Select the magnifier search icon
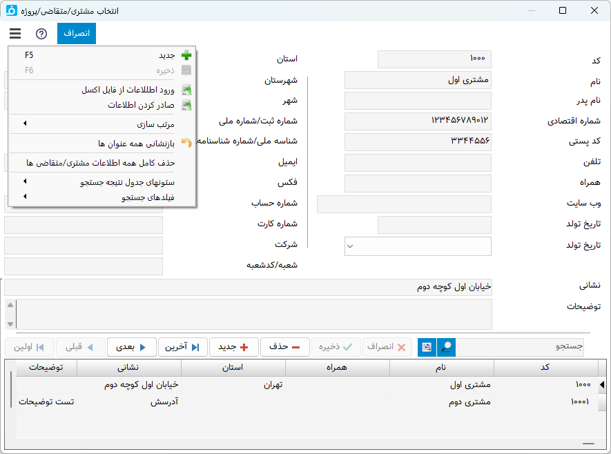The width and height of the screenshot is (611, 454). coord(445,347)
